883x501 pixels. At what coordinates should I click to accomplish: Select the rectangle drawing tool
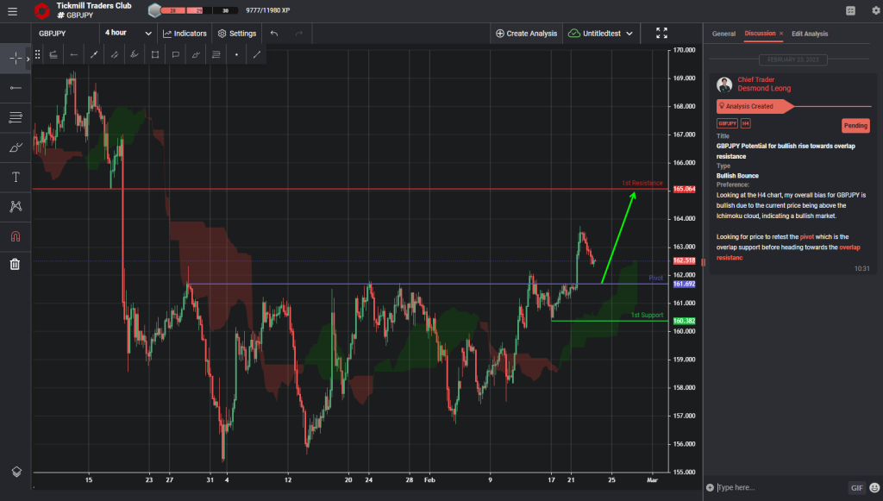(x=156, y=54)
